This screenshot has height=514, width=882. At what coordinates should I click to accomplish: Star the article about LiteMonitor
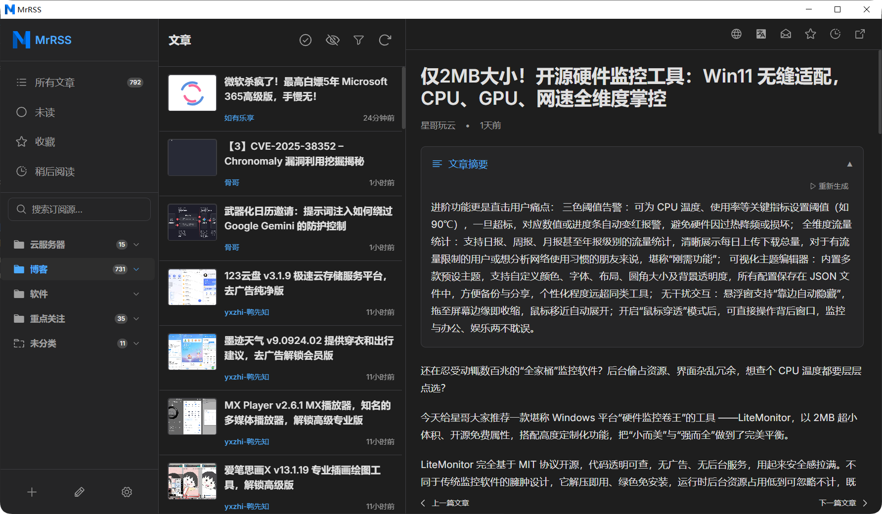tap(810, 34)
